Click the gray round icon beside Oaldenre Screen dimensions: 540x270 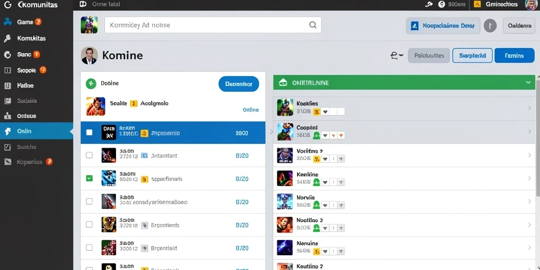490,25
